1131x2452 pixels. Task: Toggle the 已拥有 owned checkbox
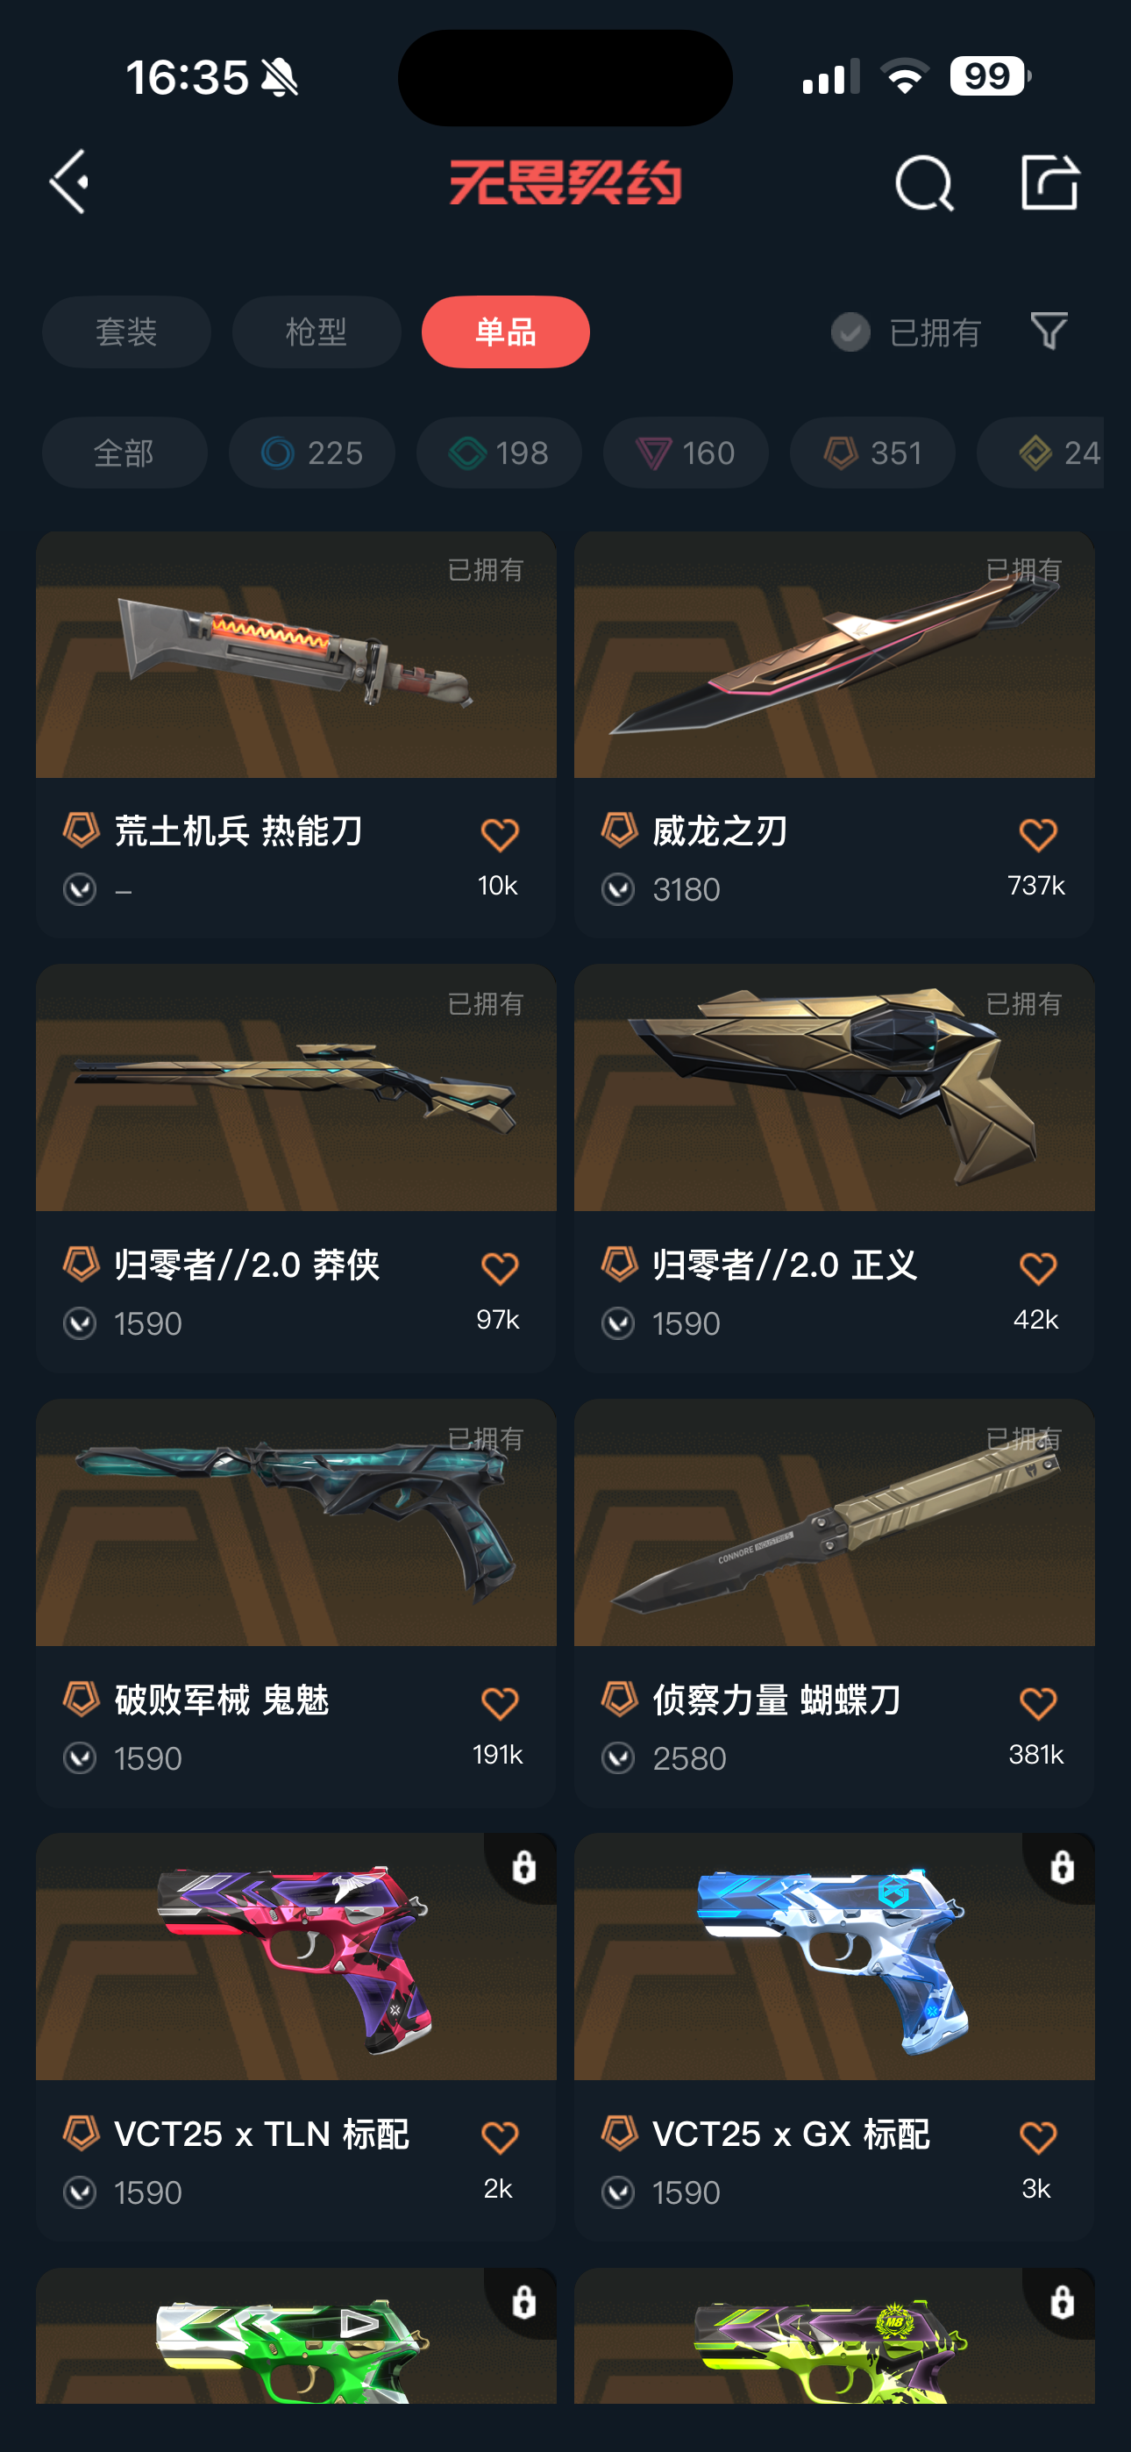click(x=850, y=332)
